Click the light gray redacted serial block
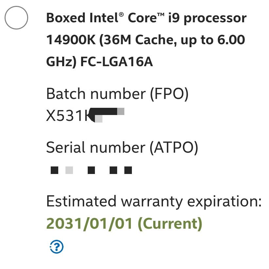Screen dimensions: 269x269 click(x=69, y=170)
